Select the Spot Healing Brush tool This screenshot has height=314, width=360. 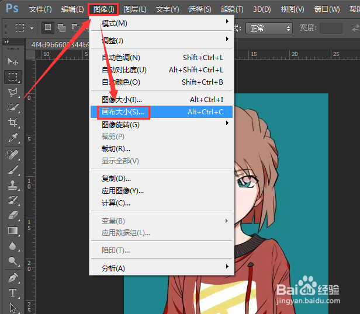point(13,154)
